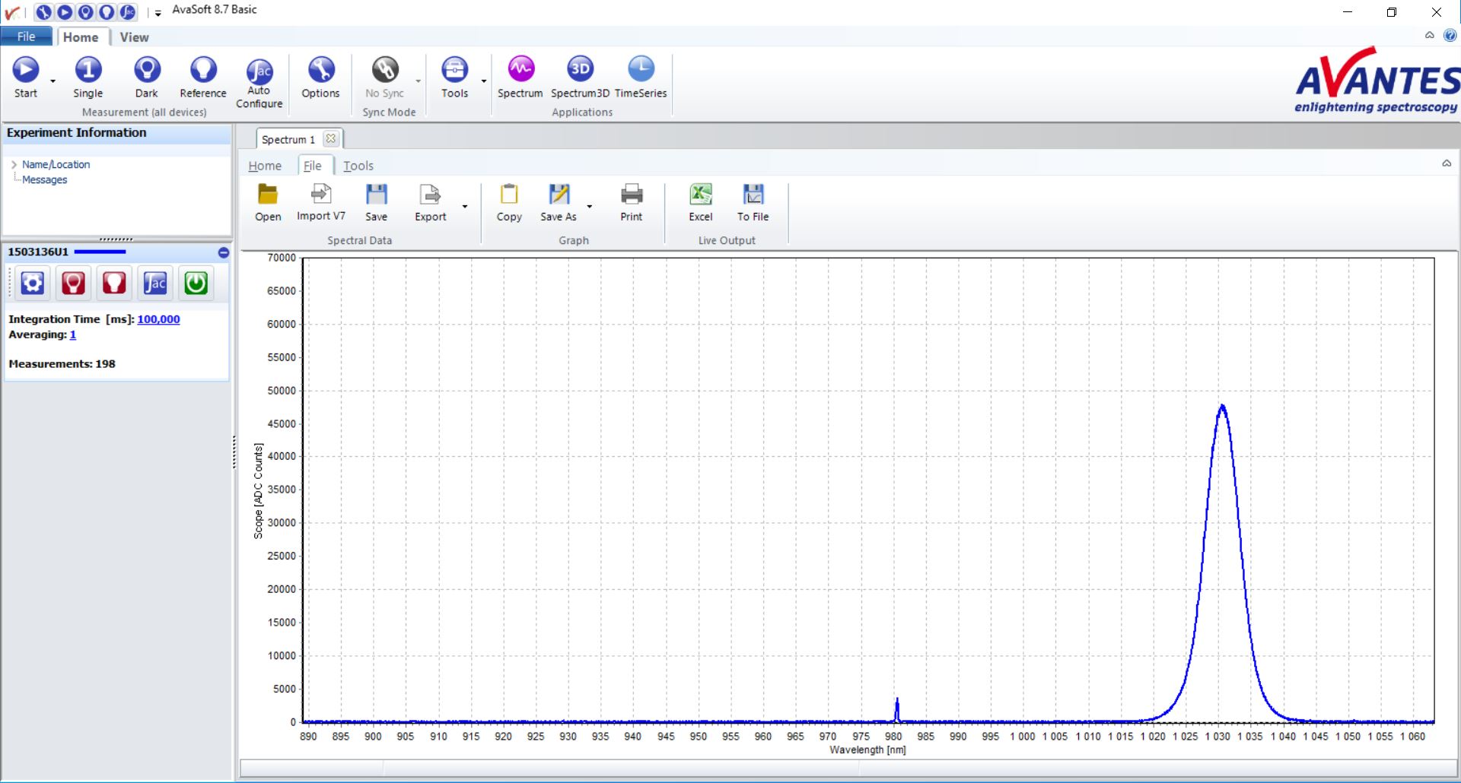Open the TimeSeries application
The width and height of the screenshot is (1461, 783).
[x=640, y=70]
